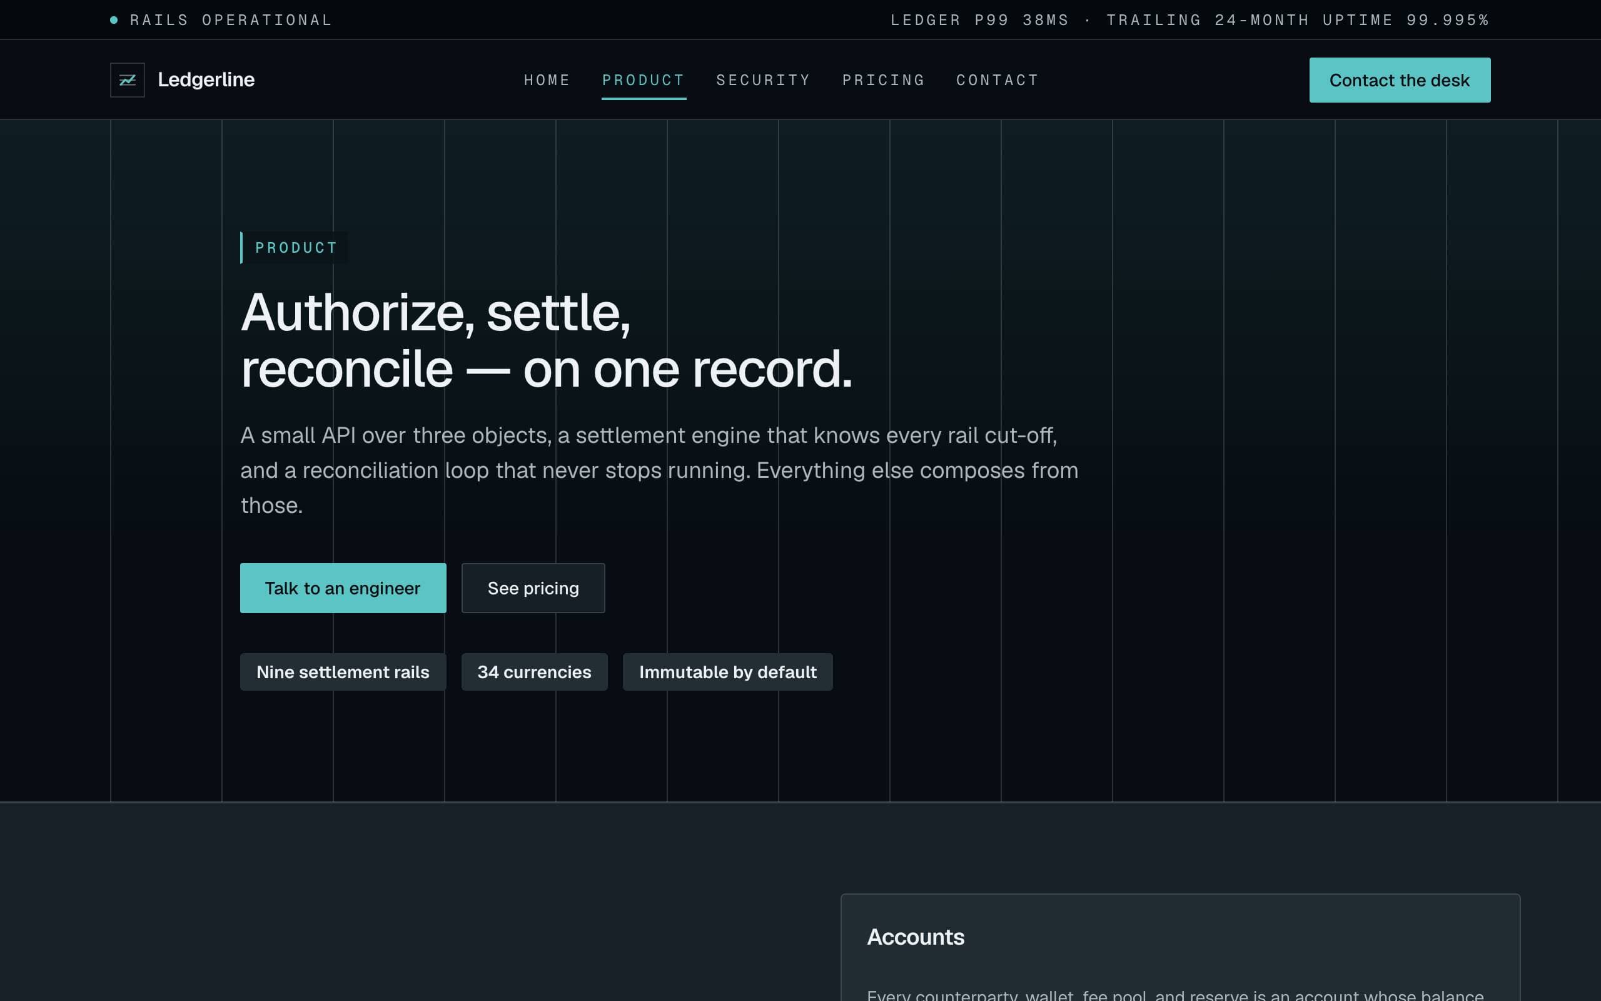Click Talk to an engineer button
This screenshot has height=1001, width=1601.
click(x=343, y=588)
